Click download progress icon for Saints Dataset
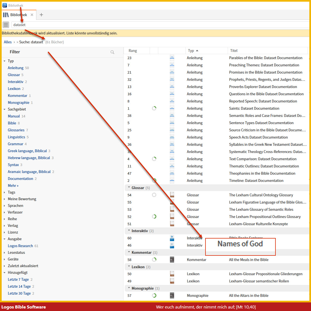Image resolution: width=311 pixels, height=311 pixels. (154, 108)
